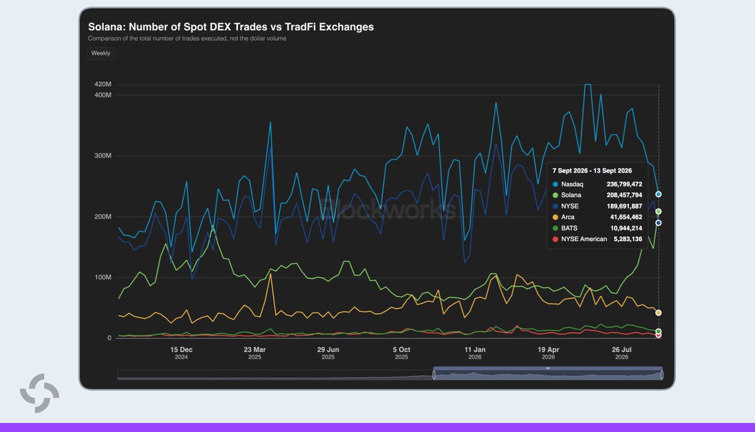Click the chart title 'Solana: Number of Spot DEX Trades vs TradFi Exchanges'
This screenshot has width=755, height=432.
(x=231, y=27)
